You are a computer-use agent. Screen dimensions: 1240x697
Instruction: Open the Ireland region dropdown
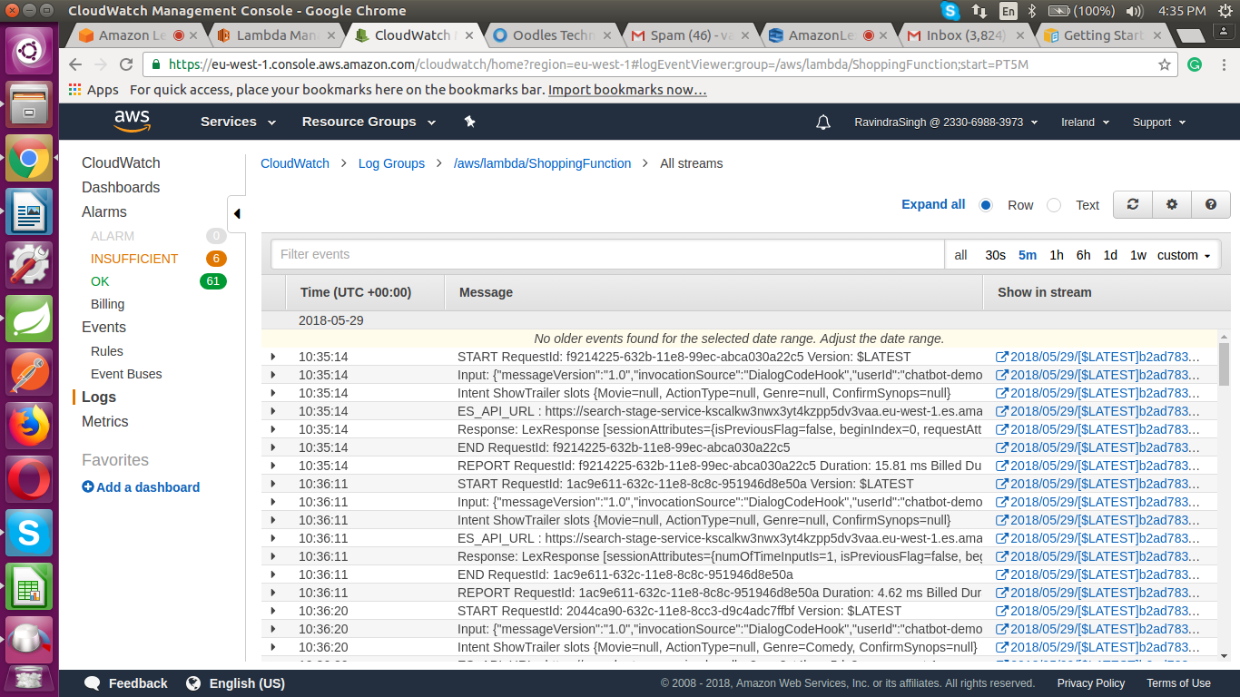[1085, 123]
